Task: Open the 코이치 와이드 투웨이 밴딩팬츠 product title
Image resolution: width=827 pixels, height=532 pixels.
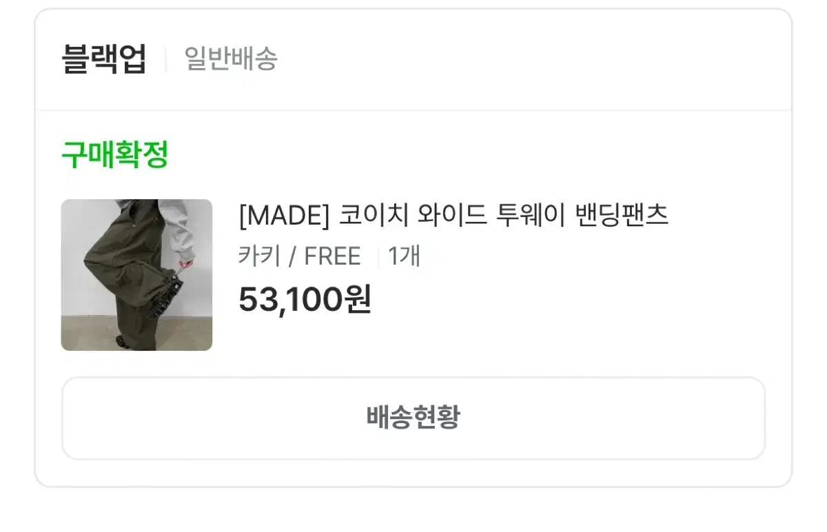Action: tap(504, 216)
